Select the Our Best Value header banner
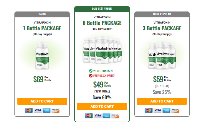 pyautogui.click(x=102, y=9)
